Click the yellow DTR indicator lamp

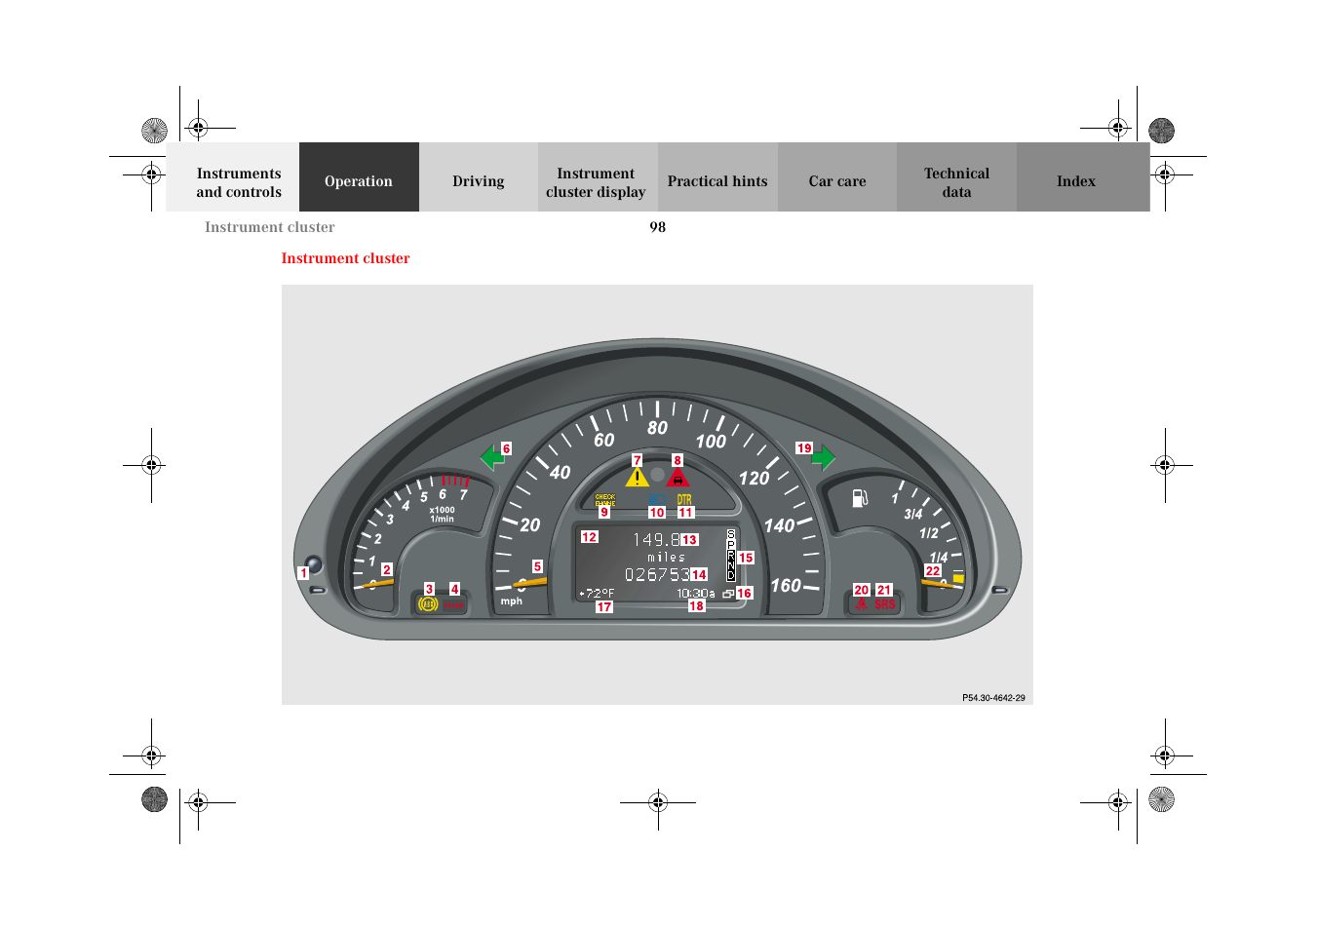tap(684, 500)
